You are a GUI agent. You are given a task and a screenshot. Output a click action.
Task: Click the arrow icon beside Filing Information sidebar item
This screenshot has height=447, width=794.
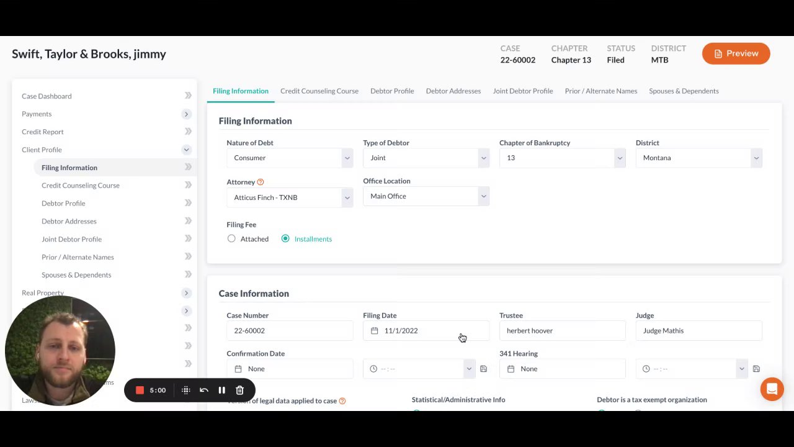click(x=188, y=167)
